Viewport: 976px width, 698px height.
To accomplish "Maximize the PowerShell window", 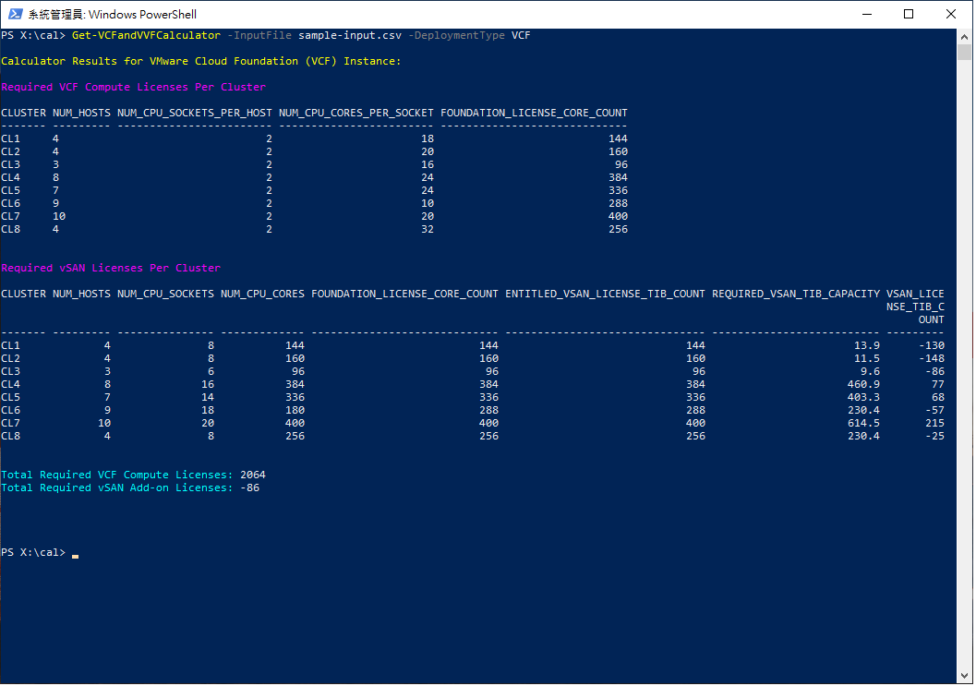I will [909, 15].
